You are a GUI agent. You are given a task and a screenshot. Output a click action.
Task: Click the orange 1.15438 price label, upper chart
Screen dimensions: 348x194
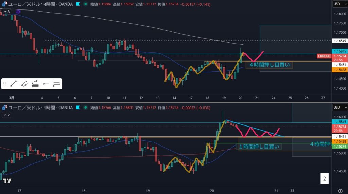tap(339, 69)
